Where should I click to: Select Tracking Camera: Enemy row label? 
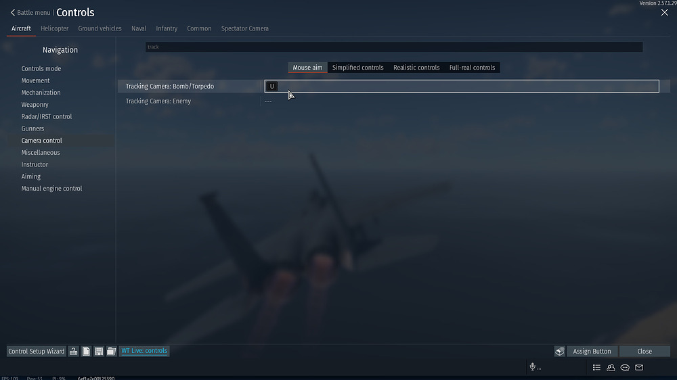pyautogui.click(x=158, y=101)
